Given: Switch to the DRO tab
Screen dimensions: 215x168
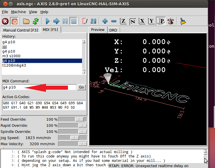Looking at the screenshot, I should click(113, 30).
